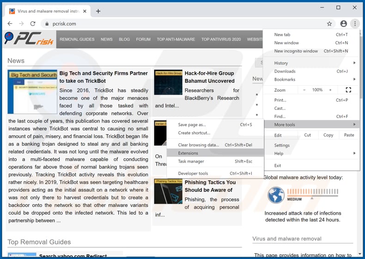Image resolution: width=365 pixels, height=259 pixels.
Task: Click the padlock site info icon
Action: point(47,24)
